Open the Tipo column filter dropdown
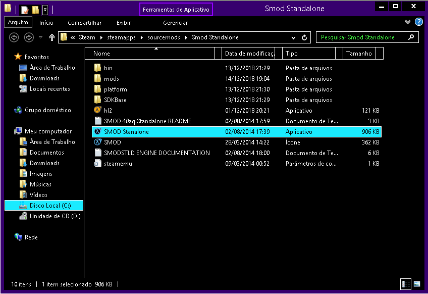The width and height of the screenshot is (428, 294). coord(339,53)
